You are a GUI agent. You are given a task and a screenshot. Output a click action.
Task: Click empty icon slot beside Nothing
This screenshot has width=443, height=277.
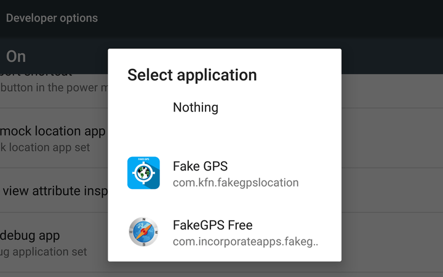(143, 108)
